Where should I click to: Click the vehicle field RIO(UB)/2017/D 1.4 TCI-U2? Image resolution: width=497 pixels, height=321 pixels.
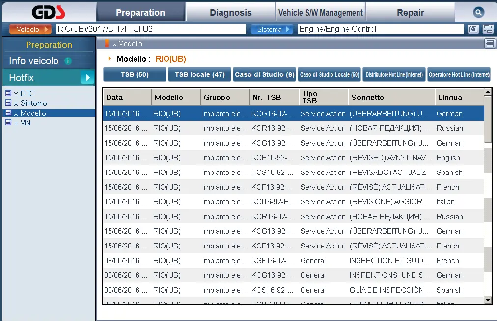(x=151, y=29)
